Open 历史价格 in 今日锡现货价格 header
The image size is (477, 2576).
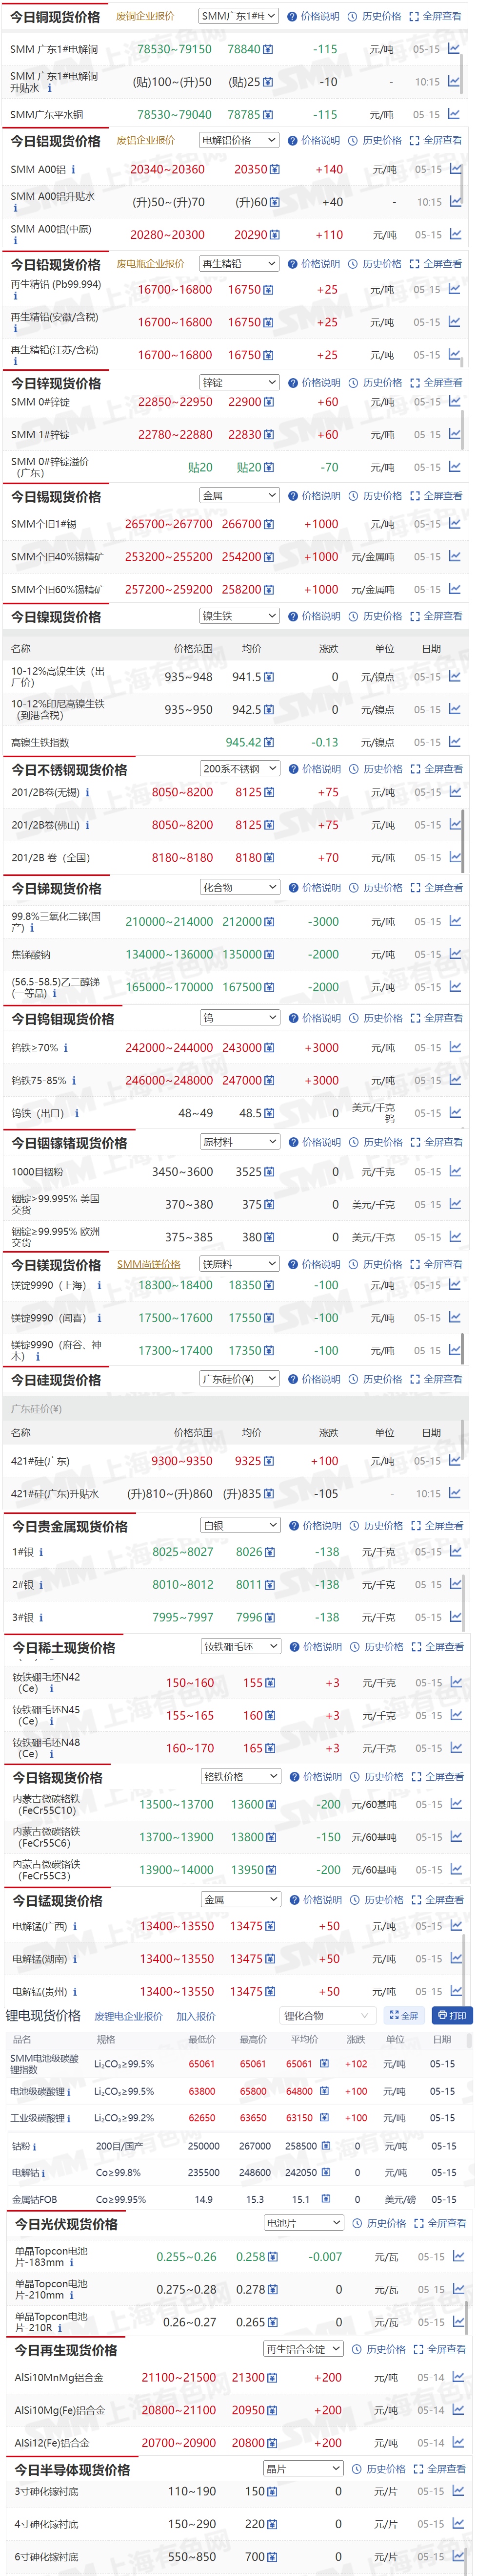coord(376,496)
